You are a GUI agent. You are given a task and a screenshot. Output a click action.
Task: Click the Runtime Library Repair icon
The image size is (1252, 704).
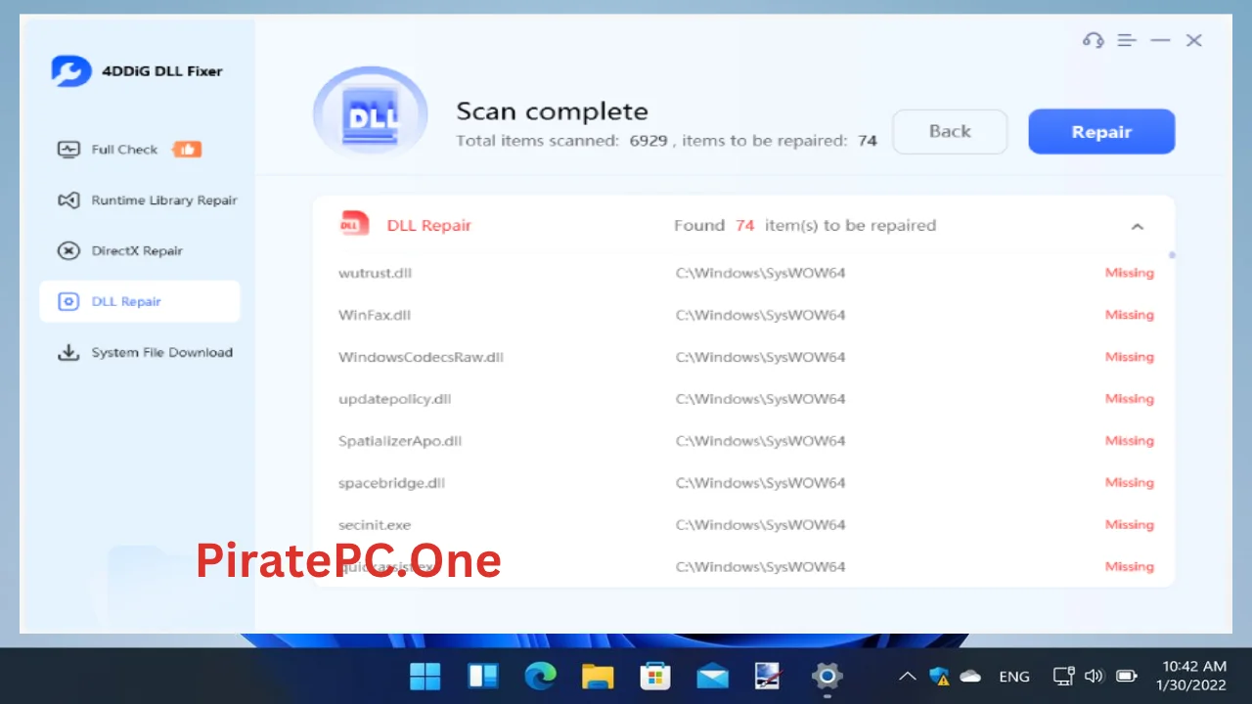tap(68, 200)
